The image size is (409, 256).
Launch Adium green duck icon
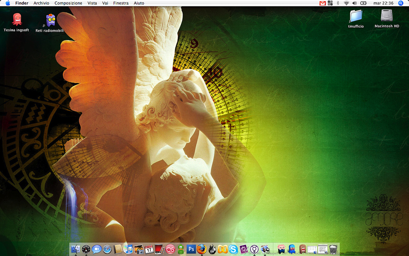coord(181,249)
